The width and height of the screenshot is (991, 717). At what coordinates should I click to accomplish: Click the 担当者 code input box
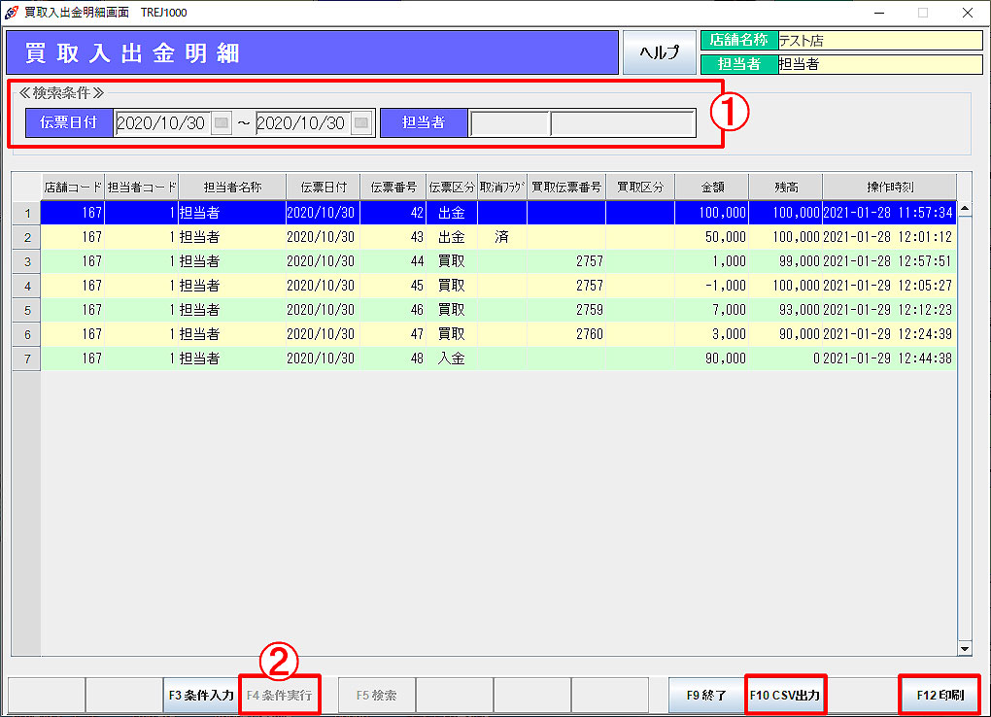(509, 123)
